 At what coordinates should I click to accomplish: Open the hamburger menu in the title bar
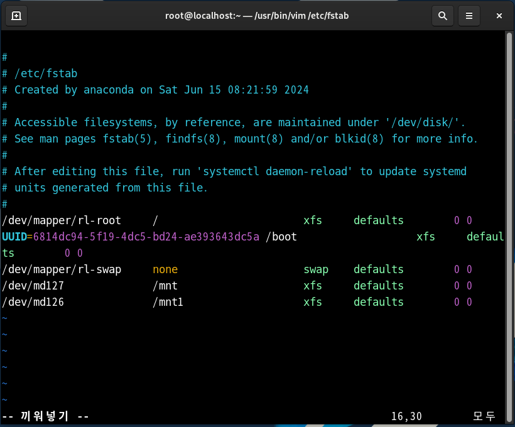(x=469, y=16)
